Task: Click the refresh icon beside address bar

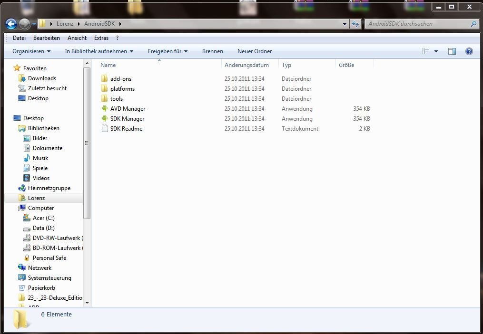Action: 355,24
